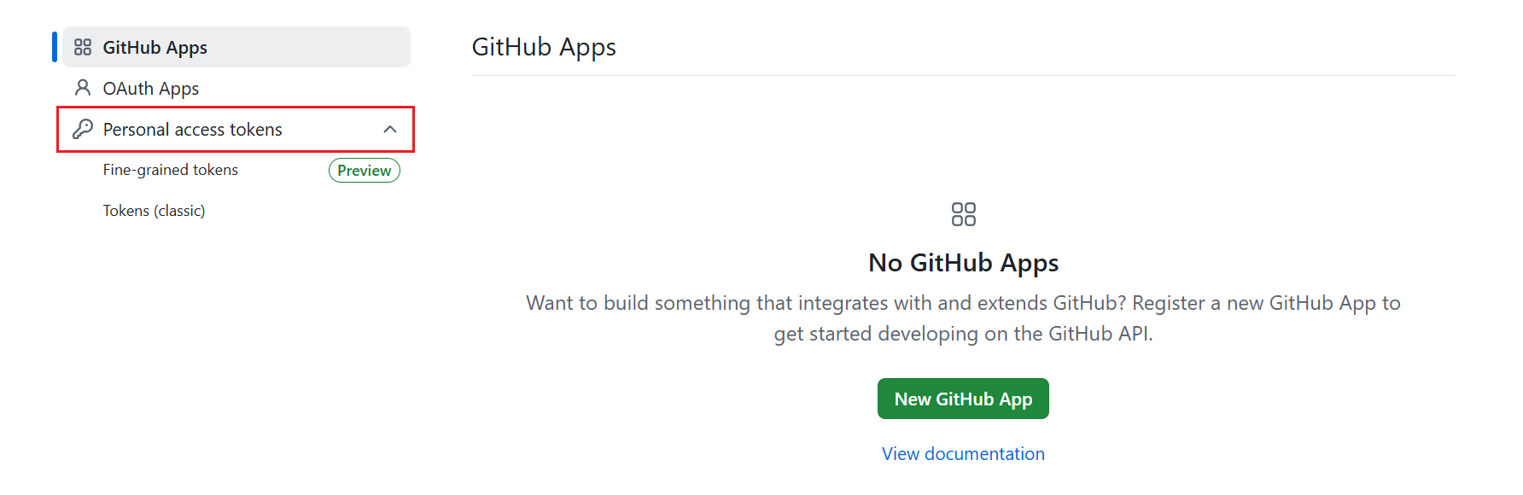Click the key icon beside Personal access tokens
Image resolution: width=1523 pixels, height=495 pixels.
(x=83, y=129)
